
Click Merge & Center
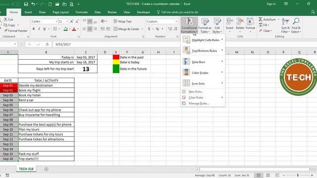pyautogui.click(x=127, y=29)
